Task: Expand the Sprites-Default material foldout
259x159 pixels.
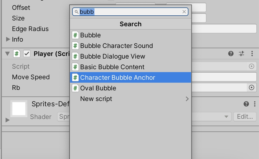Action: tap(7, 120)
